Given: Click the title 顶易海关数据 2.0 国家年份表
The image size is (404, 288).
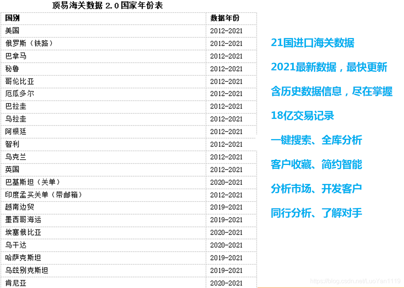Looking at the screenshot, I should [x=108, y=5].
